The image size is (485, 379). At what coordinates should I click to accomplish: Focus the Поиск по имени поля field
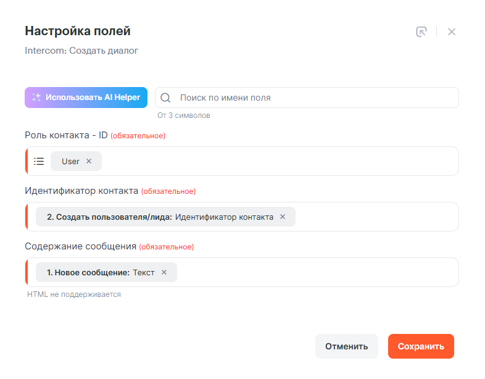pos(315,98)
